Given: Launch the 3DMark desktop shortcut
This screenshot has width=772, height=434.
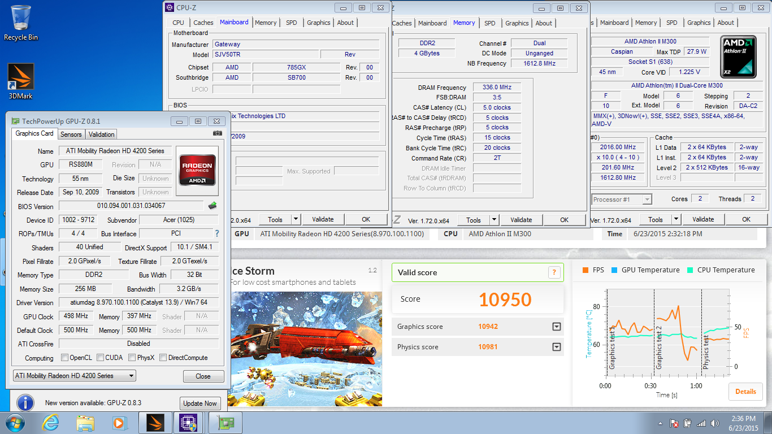Looking at the screenshot, I should [x=21, y=81].
